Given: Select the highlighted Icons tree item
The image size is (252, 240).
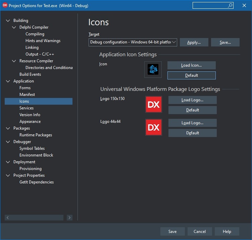Looking at the screenshot, I should (x=39, y=101).
